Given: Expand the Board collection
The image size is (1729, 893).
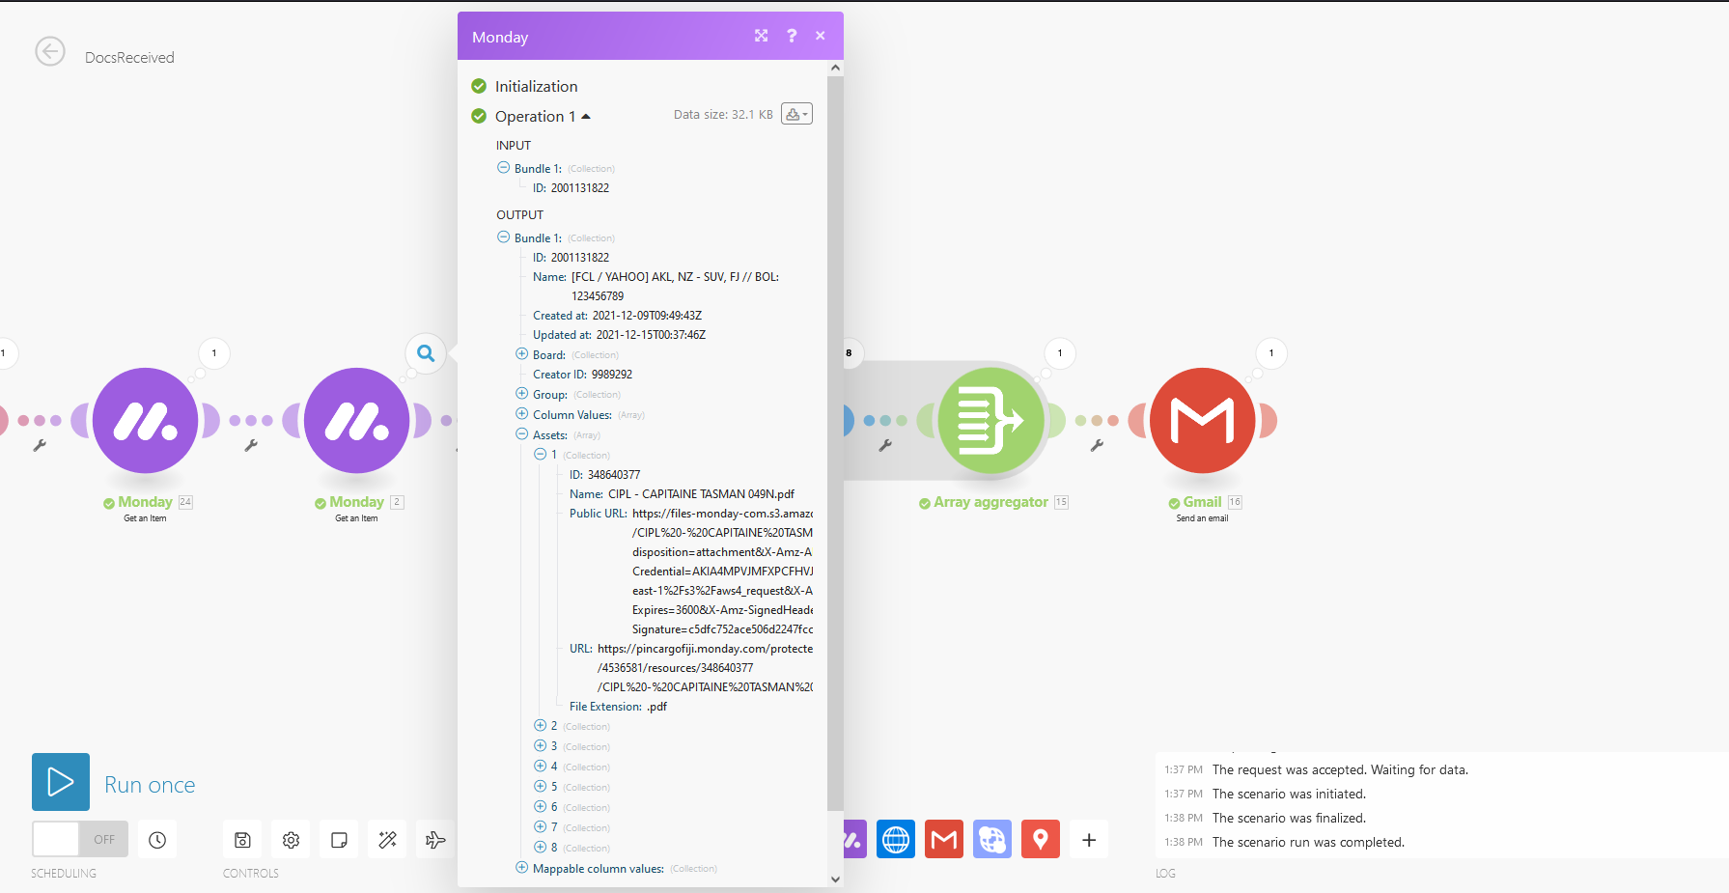Looking at the screenshot, I should click(521, 354).
